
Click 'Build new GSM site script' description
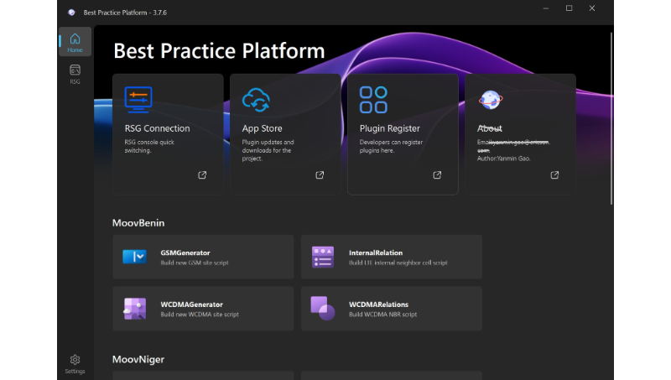click(x=195, y=263)
